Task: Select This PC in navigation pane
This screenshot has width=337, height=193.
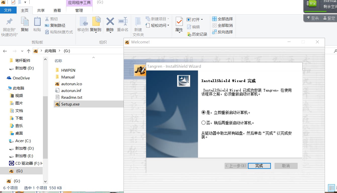Action: tap(16, 88)
